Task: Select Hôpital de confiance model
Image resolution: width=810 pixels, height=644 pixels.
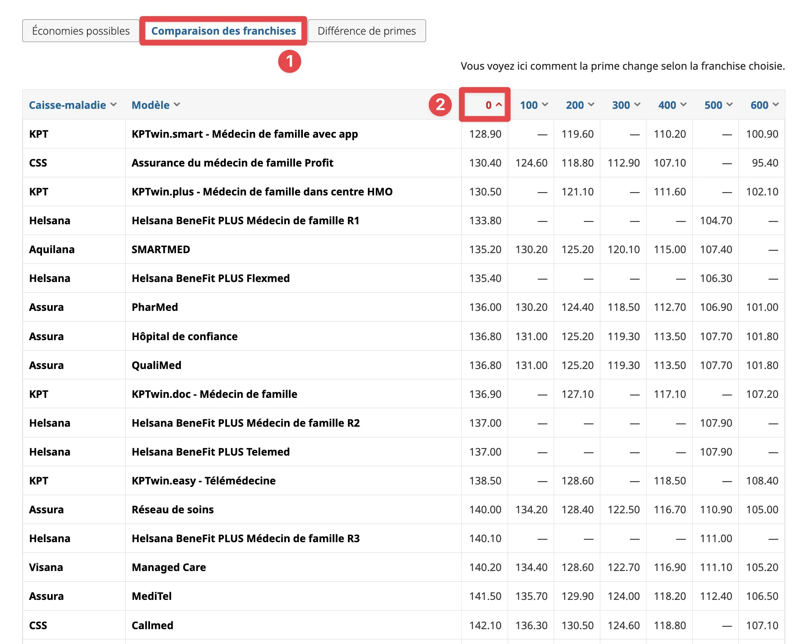Action: pyautogui.click(x=185, y=336)
